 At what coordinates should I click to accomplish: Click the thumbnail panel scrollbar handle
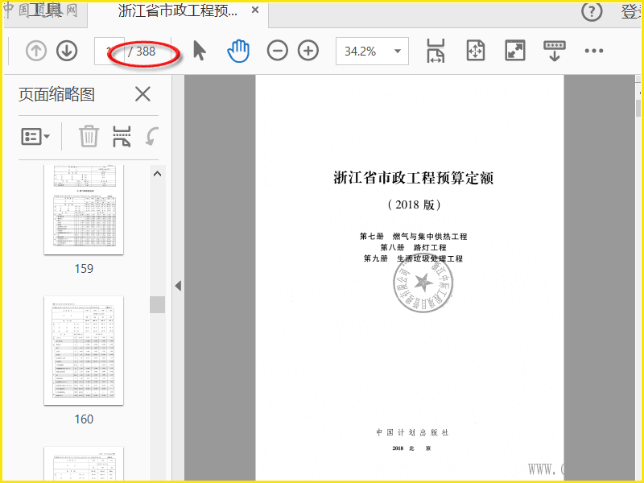[x=157, y=305]
